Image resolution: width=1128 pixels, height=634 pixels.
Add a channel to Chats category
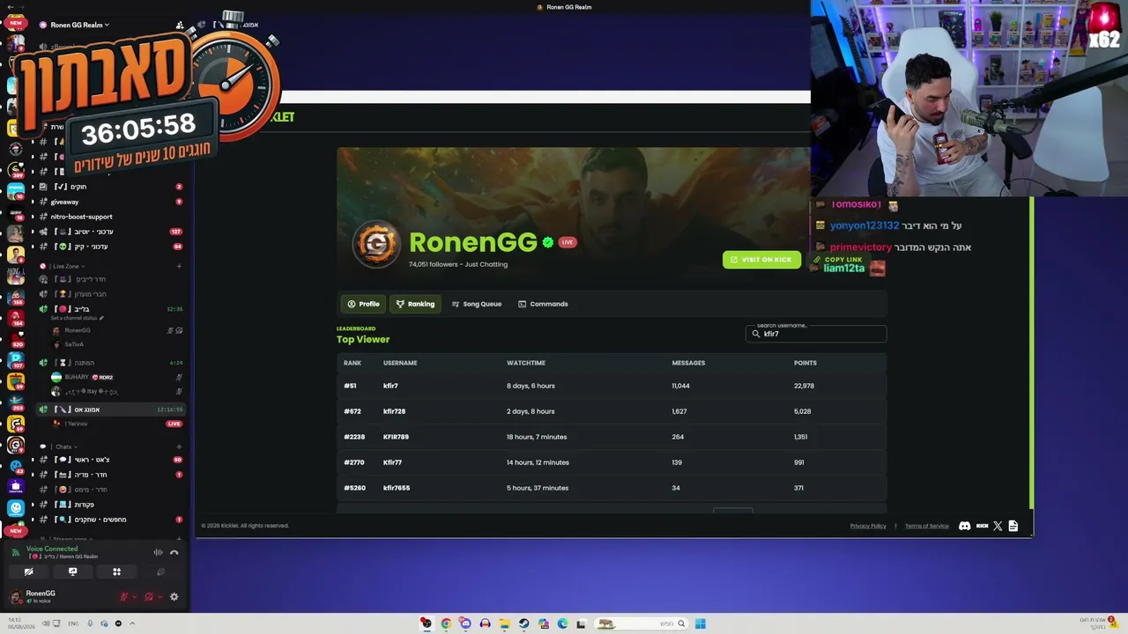point(179,446)
